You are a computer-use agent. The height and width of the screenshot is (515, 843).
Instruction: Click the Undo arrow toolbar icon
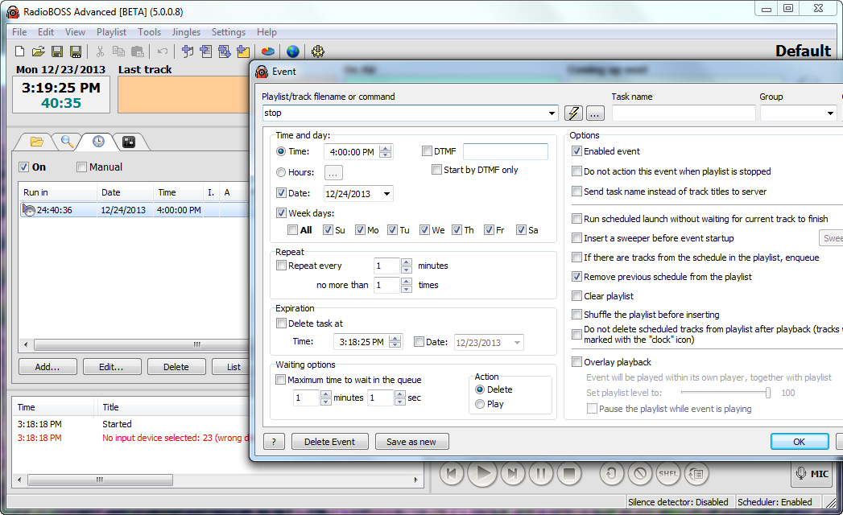click(x=163, y=51)
